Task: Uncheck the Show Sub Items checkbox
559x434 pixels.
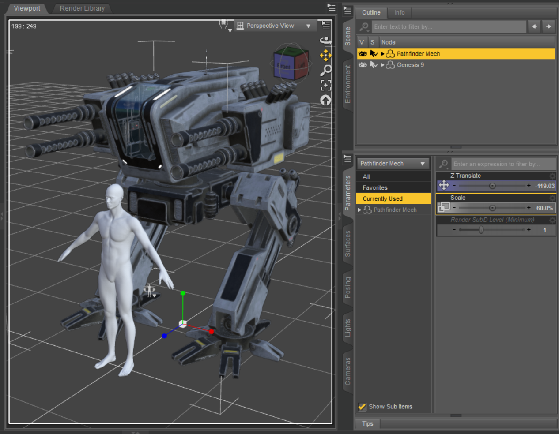Action: pyautogui.click(x=362, y=407)
